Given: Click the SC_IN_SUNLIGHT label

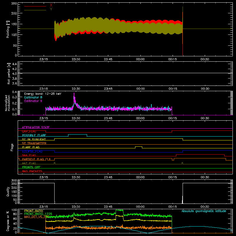Looking at the screenshot, I should 34,139.
